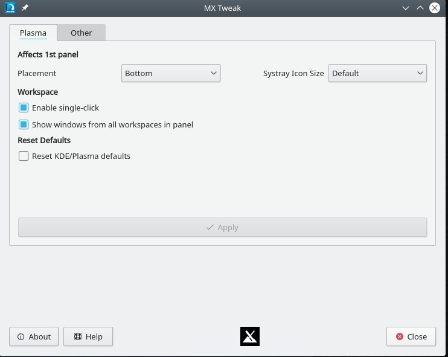The image size is (448, 357).
Task: Disable the Enable single-click checkbox
Action: point(24,108)
